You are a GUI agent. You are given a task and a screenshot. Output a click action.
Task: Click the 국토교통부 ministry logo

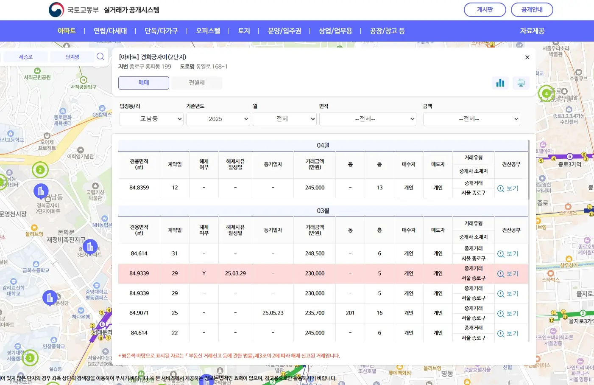tap(56, 9)
